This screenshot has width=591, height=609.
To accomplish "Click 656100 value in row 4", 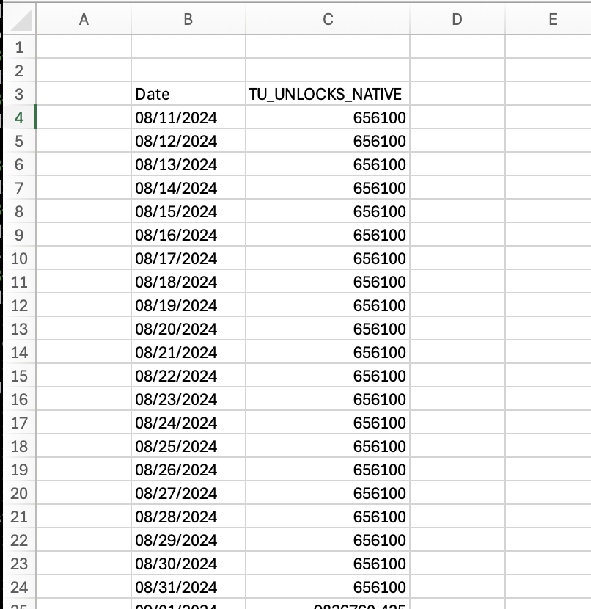I will point(328,117).
